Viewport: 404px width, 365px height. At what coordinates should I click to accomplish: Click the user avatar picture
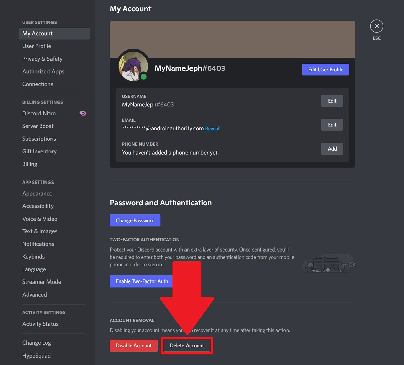(x=132, y=66)
